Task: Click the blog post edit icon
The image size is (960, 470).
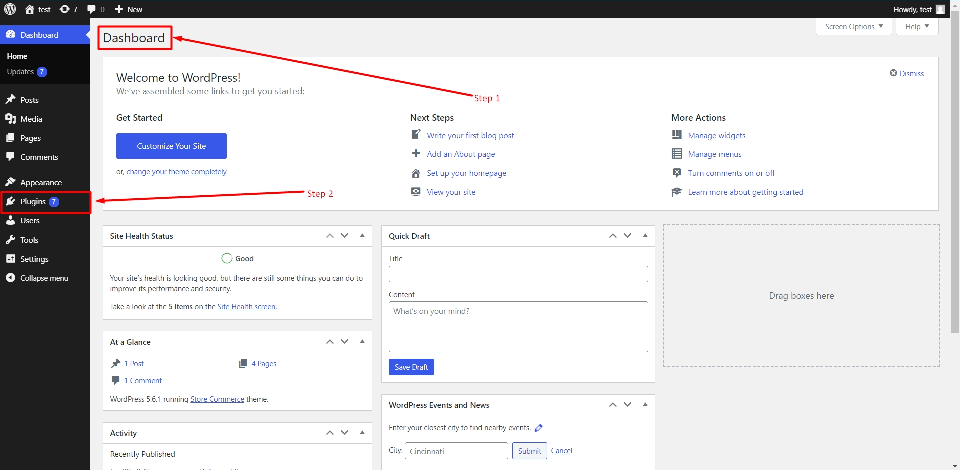Action: coord(416,134)
